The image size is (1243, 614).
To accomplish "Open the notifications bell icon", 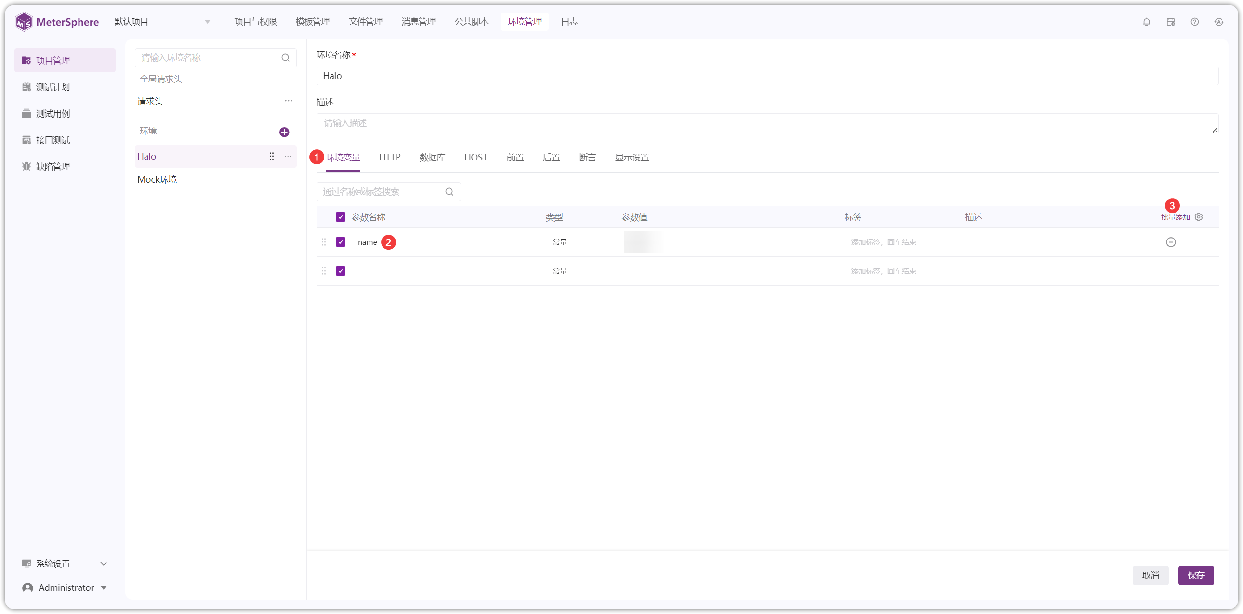I will pyautogui.click(x=1147, y=22).
